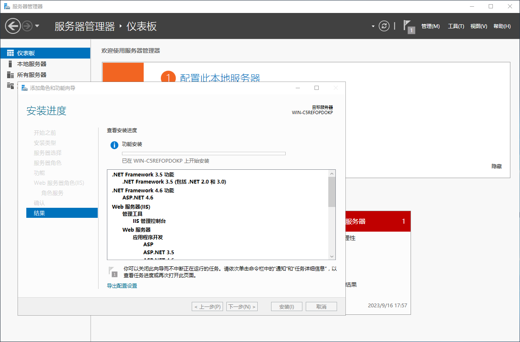The image size is (520, 342).
Task: Click 配置此本地服务器 link
Action: [220, 78]
